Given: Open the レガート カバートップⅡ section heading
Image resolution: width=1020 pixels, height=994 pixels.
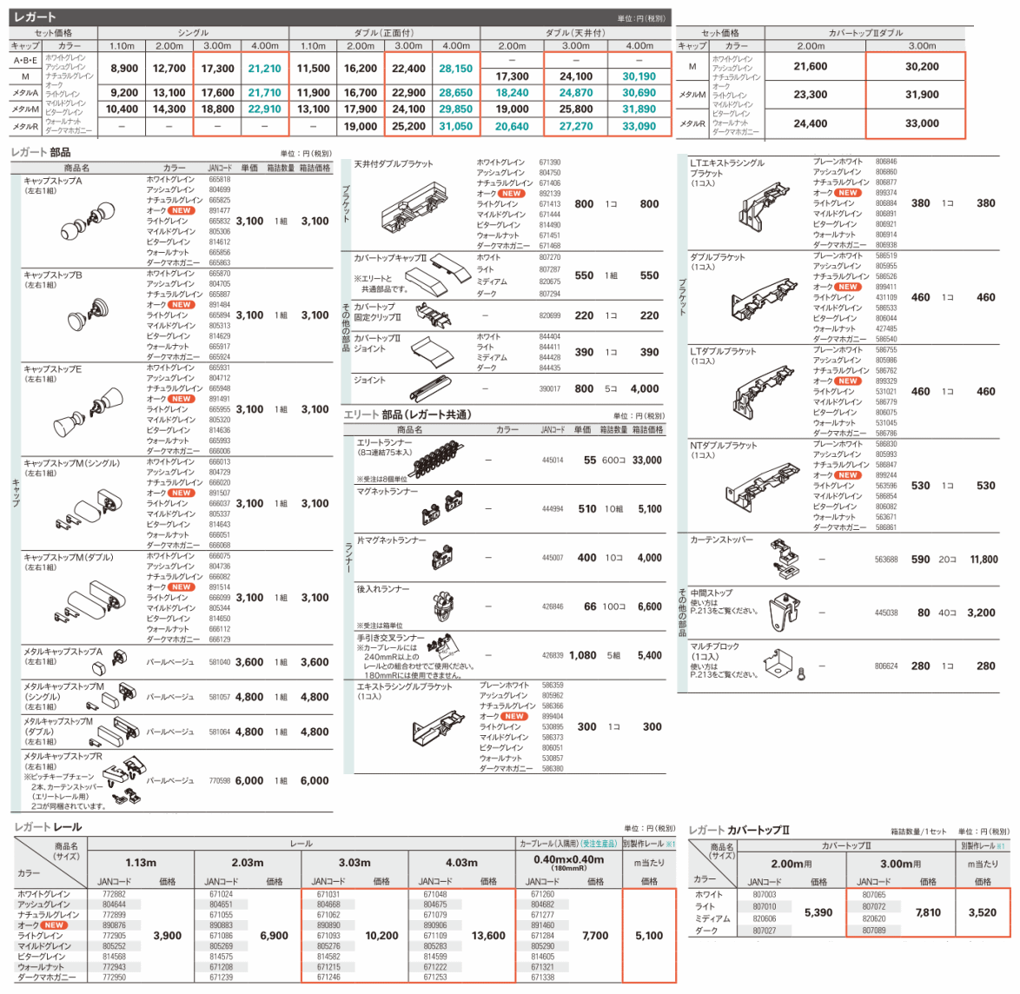Looking at the screenshot, I should [739, 831].
